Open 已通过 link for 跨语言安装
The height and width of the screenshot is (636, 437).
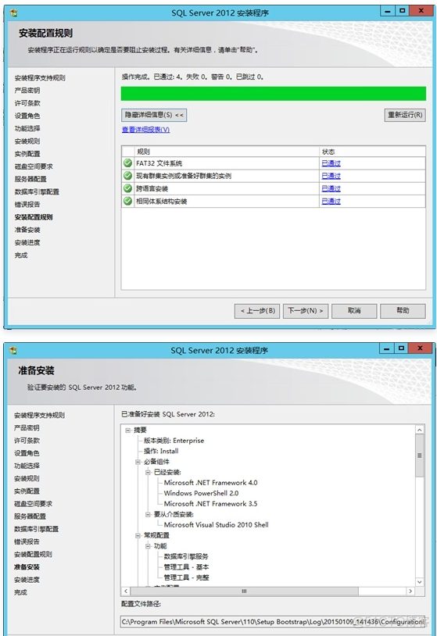pos(331,188)
